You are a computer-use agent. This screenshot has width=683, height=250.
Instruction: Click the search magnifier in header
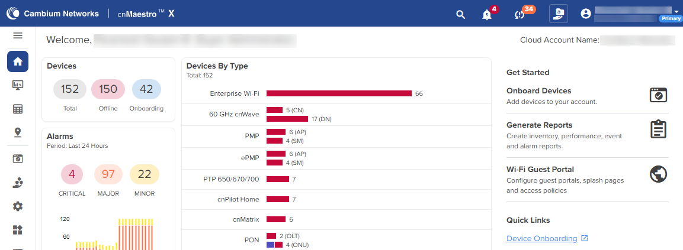(460, 14)
